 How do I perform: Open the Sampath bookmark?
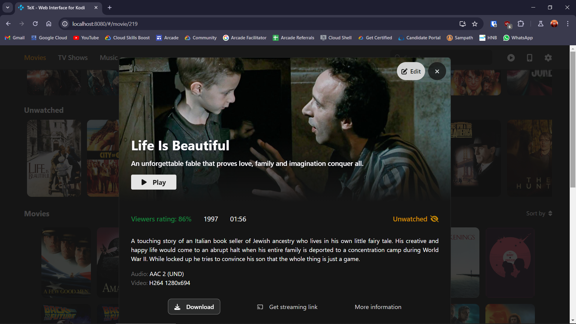pos(460,38)
